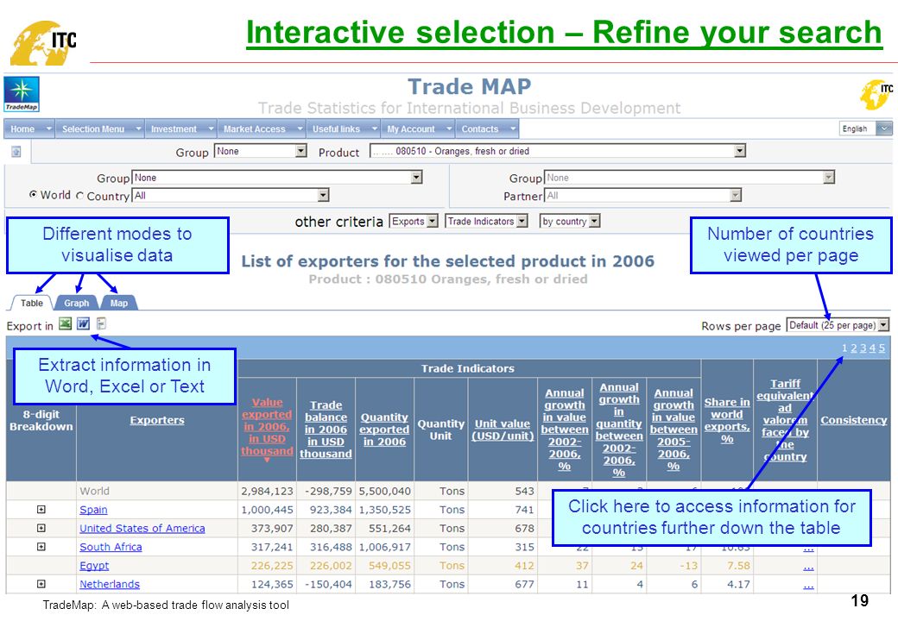The width and height of the screenshot is (898, 621).
Task: Switch to the Graph tab
Action: tap(76, 303)
